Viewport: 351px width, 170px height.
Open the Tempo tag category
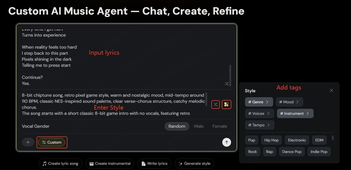[259, 125]
